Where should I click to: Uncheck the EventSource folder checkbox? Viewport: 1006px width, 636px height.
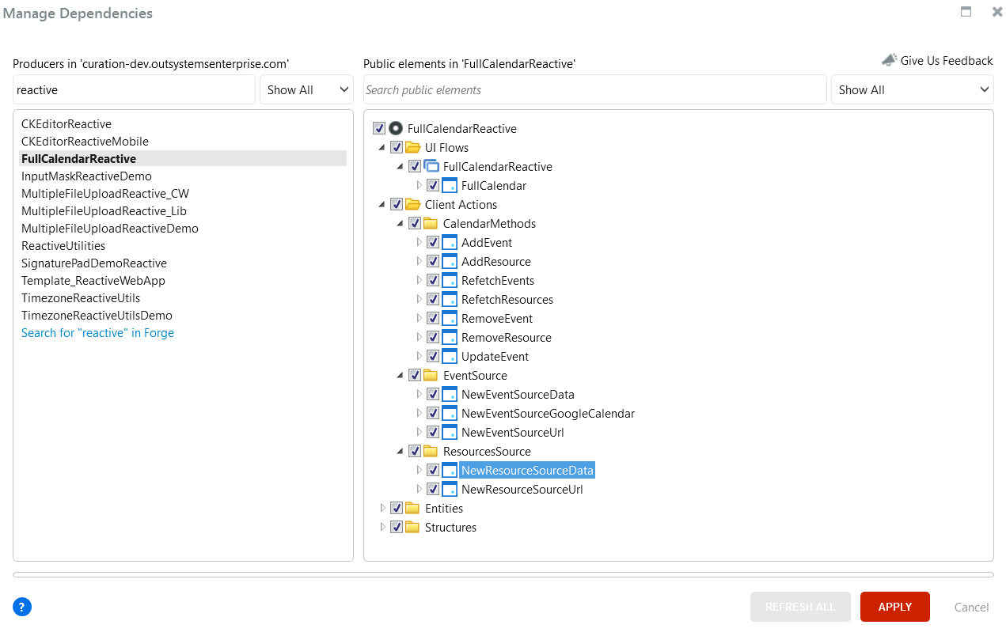point(415,375)
